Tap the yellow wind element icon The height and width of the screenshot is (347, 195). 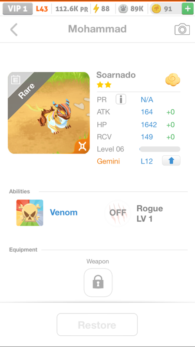pyautogui.click(x=172, y=80)
